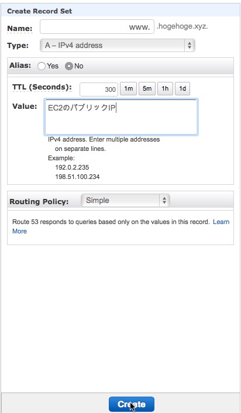Screen dimensions: 241x413
Task: Click the .hogehoge.xyz. domain suffix text
Action: point(183,26)
